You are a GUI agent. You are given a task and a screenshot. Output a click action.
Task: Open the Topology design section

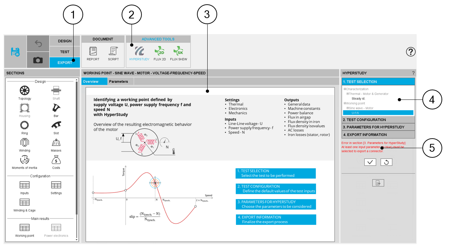pos(25,93)
